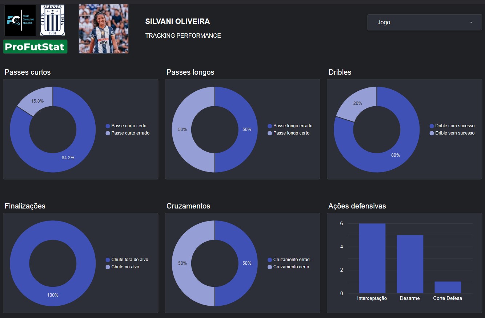Select the Interceptação bar in defensive chart

[372, 258]
